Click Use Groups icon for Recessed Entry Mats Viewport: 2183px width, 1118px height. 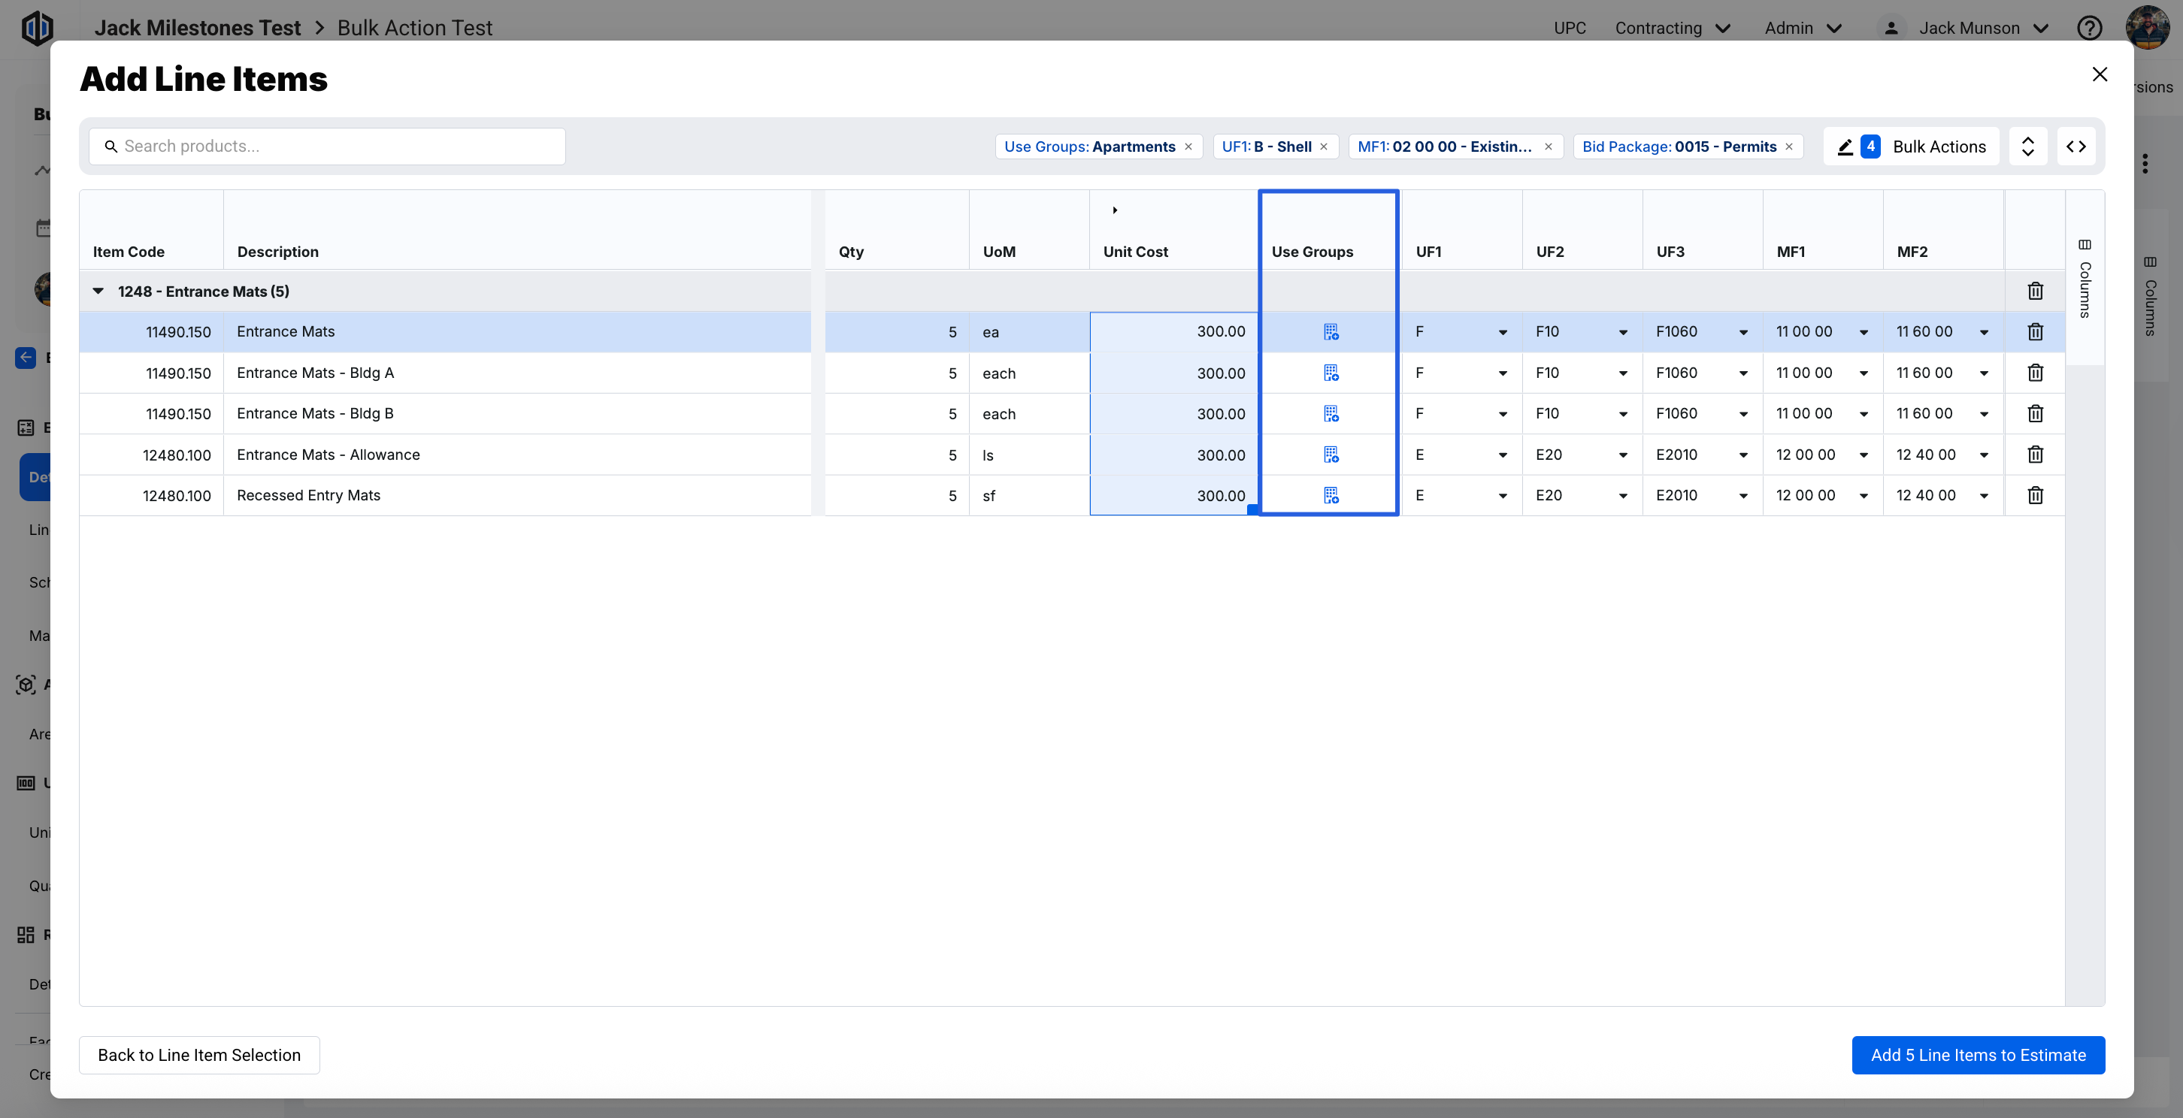[1331, 495]
